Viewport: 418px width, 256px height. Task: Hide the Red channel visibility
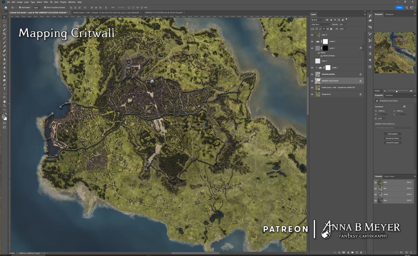tap(376, 189)
